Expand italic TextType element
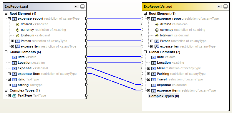232x113 pixels. tap(9, 79)
